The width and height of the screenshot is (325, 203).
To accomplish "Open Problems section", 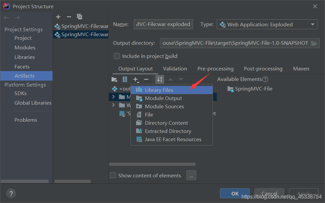I will pyautogui.click(x=26, y=120).
